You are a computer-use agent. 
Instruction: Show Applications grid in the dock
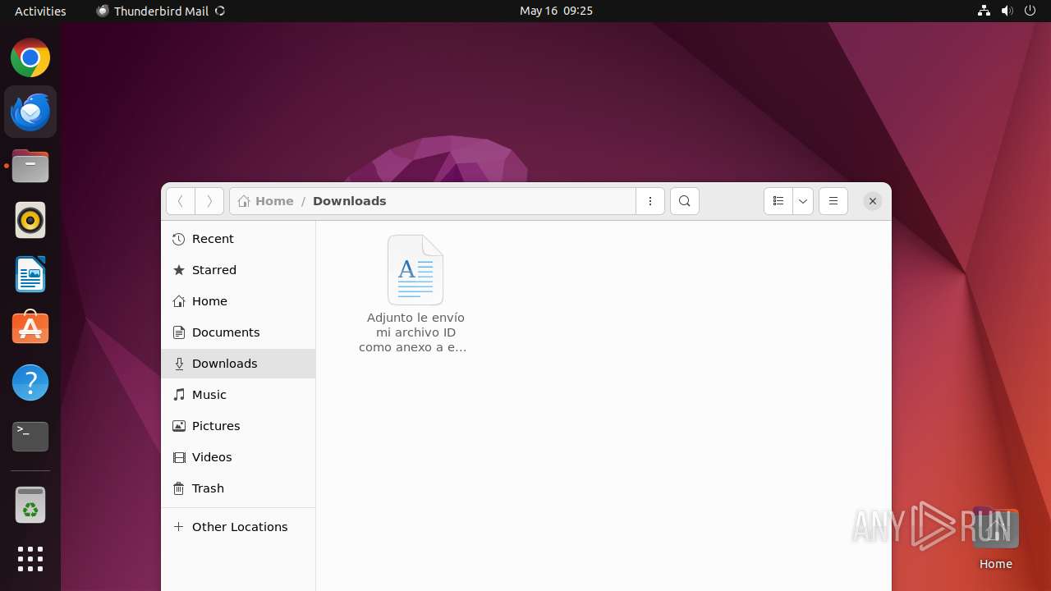pyautogui.click(x=30, y=559)
